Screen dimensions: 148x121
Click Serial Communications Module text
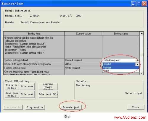[x=40, y=22]
